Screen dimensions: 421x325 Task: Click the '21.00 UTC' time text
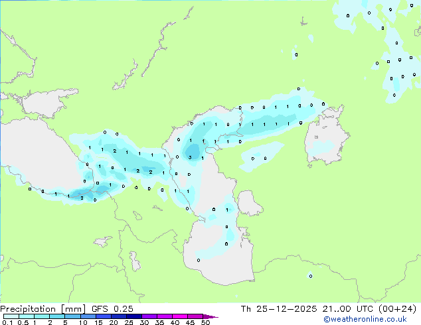[x=348, y=309]
